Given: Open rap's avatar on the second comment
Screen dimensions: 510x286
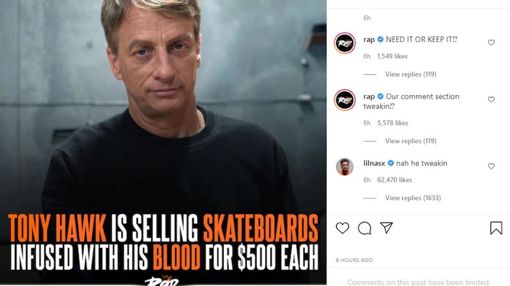Looking at the screenshot, I should pyautogui.click(x=345, y=100).
